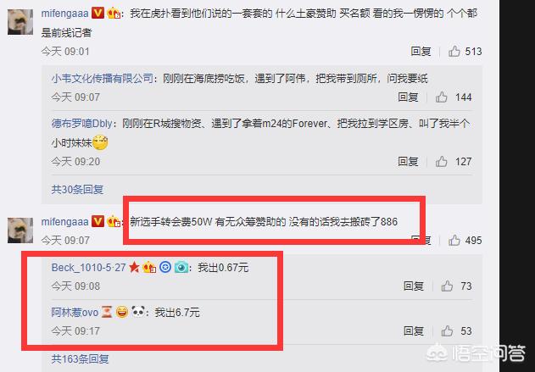Like the 09:01 comment with 513 likes
The height and width of the screenshot is (372, 535).
click(x=454, y=52)
